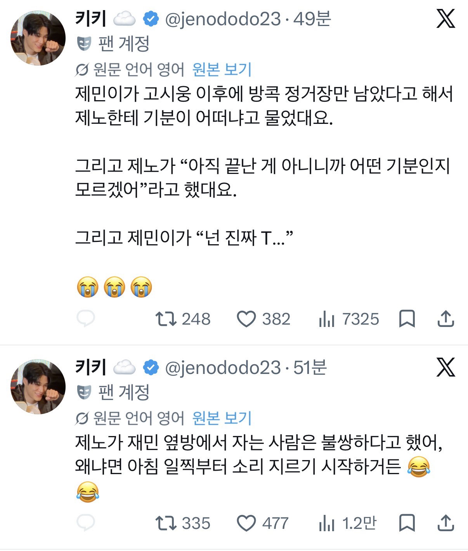The height and width of the screenshot is (551, 468).
Task: View analytics showing 1.2만 views
Action: 347,523
